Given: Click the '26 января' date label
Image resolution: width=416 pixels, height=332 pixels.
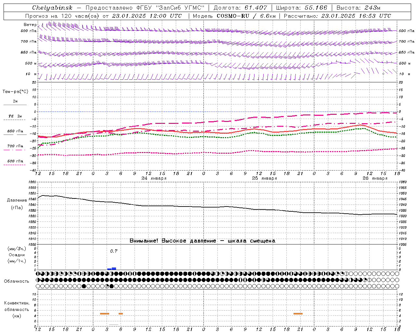Looking at the screenshot, I should point(375,178).
